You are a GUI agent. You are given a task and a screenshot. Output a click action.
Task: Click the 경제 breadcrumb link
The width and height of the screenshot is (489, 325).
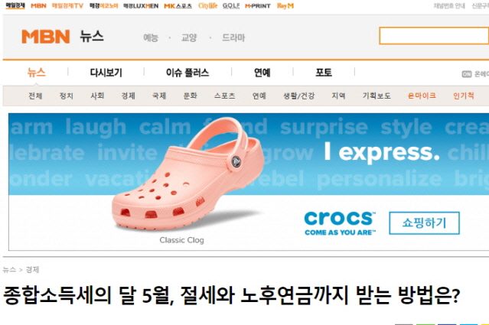click(x=32, y=269)
